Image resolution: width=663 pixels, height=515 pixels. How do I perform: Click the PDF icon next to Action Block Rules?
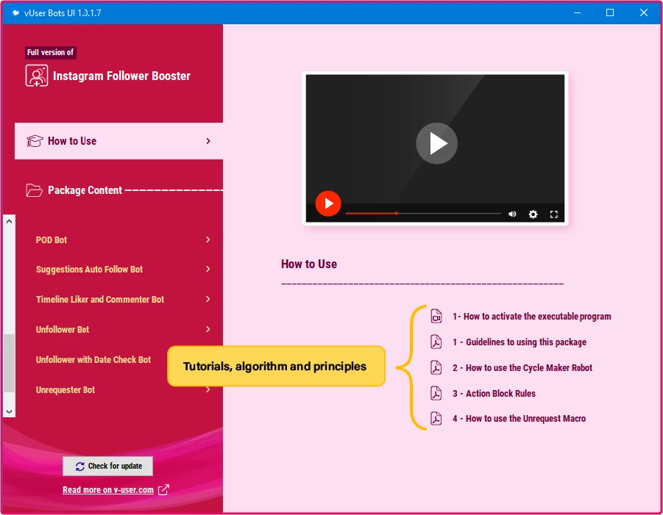tap(436, 394)
